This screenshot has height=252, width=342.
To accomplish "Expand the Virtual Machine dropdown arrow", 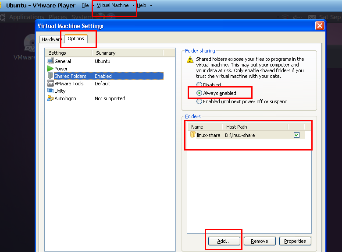I will (133, 6).
